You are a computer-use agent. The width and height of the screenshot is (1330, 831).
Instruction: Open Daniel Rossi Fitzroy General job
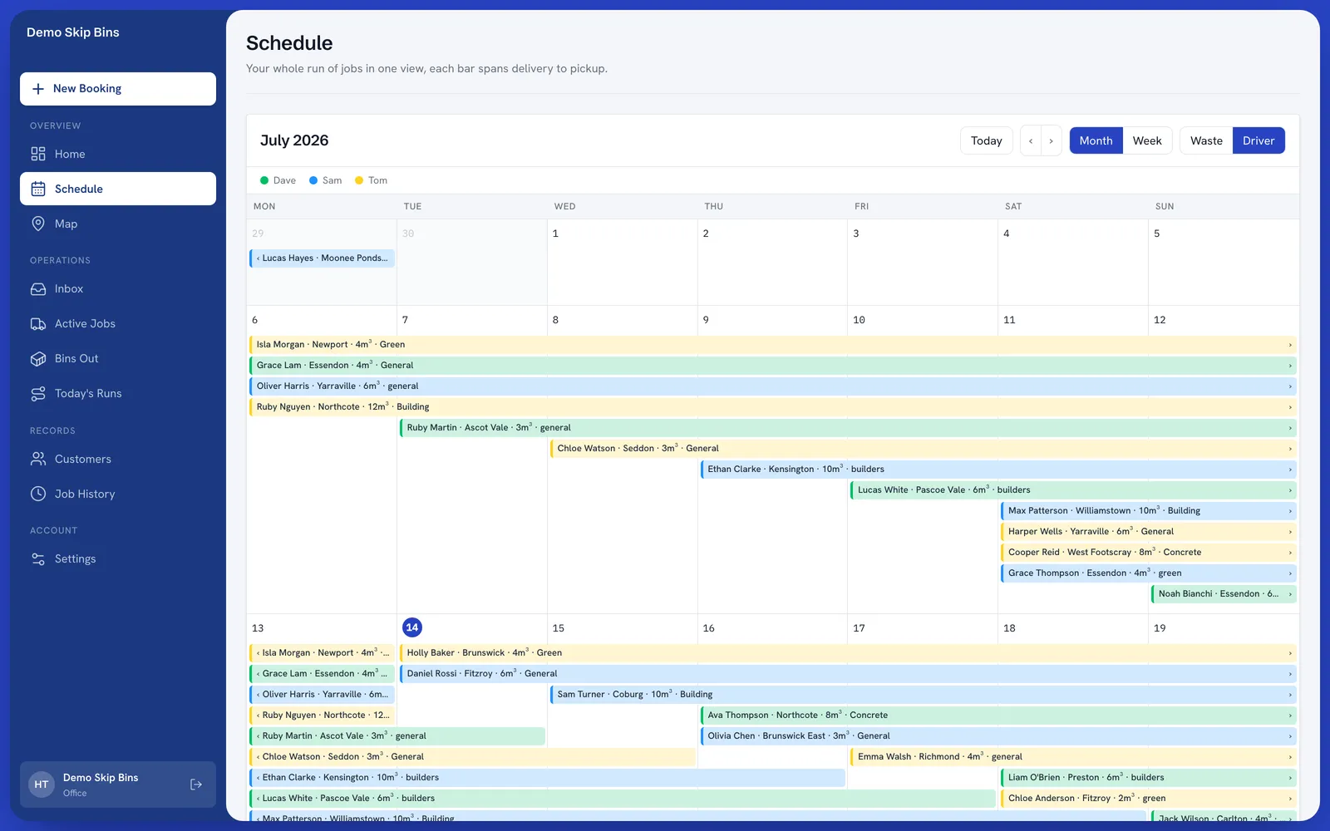848,673
